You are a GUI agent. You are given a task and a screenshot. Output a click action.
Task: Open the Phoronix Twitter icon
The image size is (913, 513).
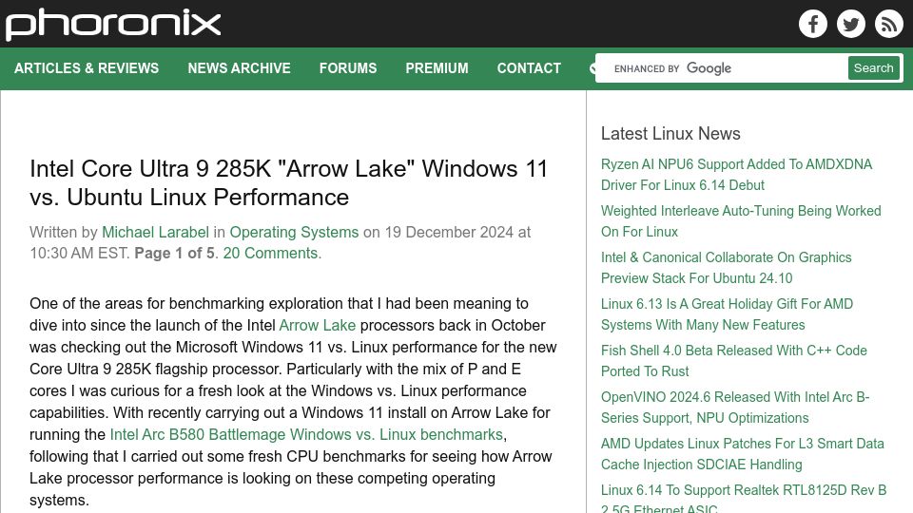coord(850,24)
